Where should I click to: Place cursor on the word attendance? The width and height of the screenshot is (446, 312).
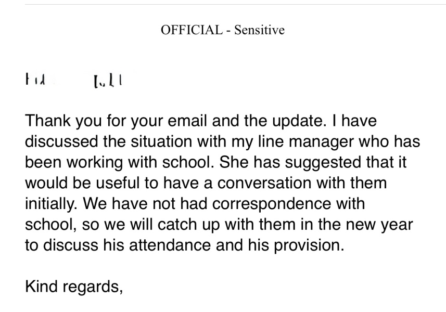coord(192,244)
